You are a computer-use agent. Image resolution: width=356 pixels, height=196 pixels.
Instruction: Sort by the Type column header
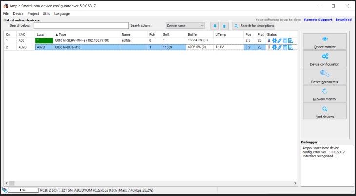[86, 34]
